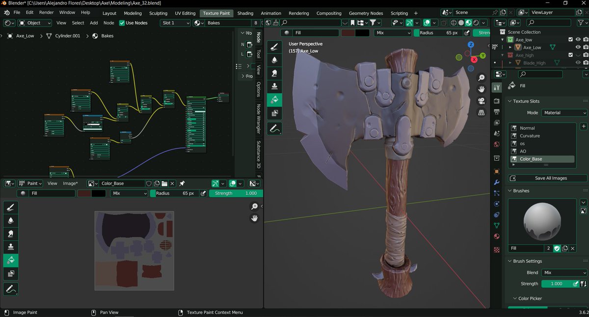Screen dimensions: 589x317
Task: Open Blend Mix dropdown in Brush Settings
Action: [x=564, y=272]
